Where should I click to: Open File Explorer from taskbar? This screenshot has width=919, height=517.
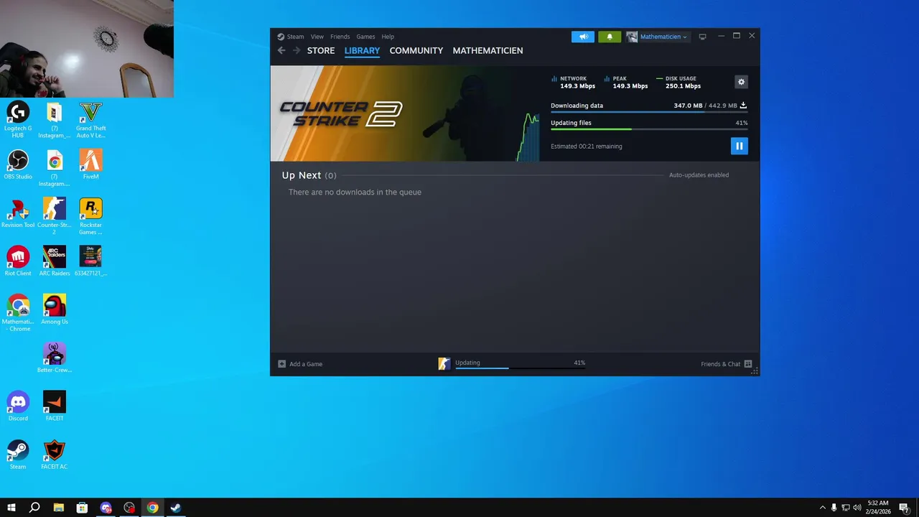[x=59, y=508]
